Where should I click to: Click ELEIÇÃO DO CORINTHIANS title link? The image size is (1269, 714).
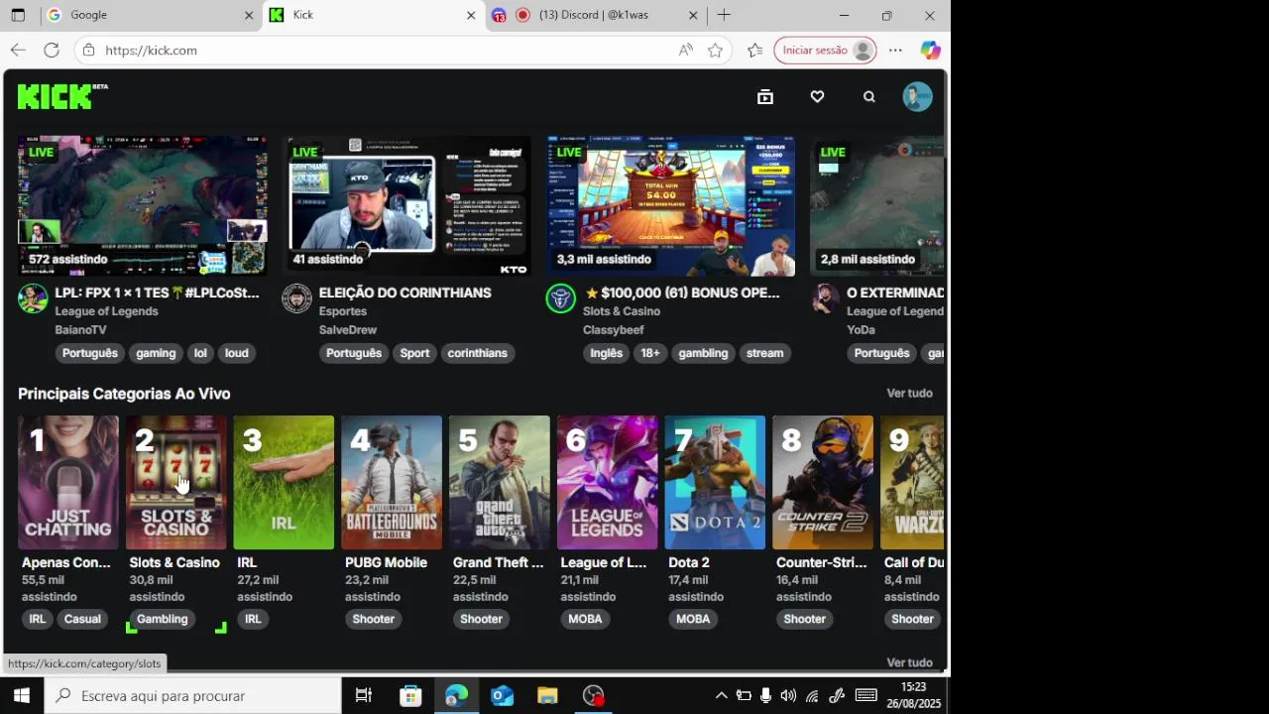404,293
